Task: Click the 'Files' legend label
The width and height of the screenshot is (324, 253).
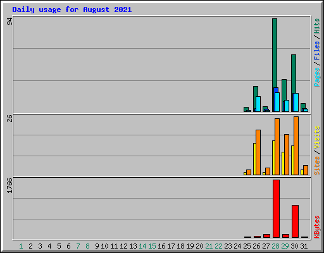Action: pos(316,50)
